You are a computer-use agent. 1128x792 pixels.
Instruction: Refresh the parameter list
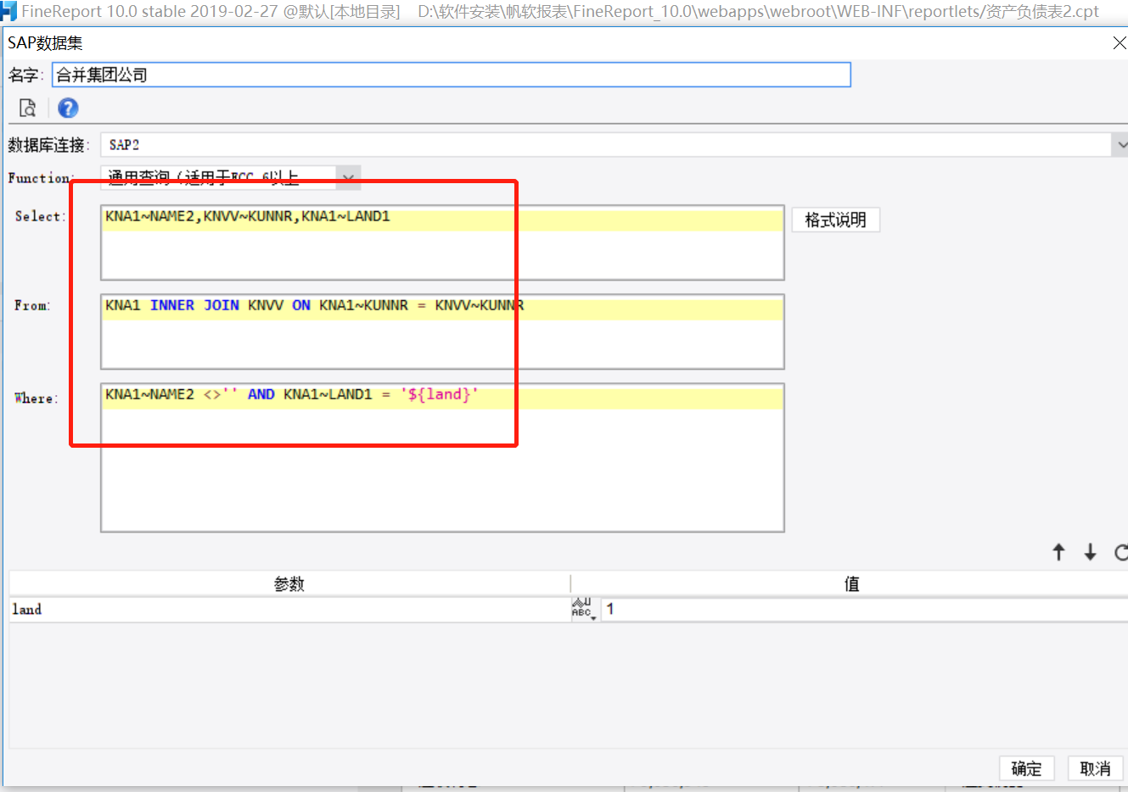point(1121,553)
